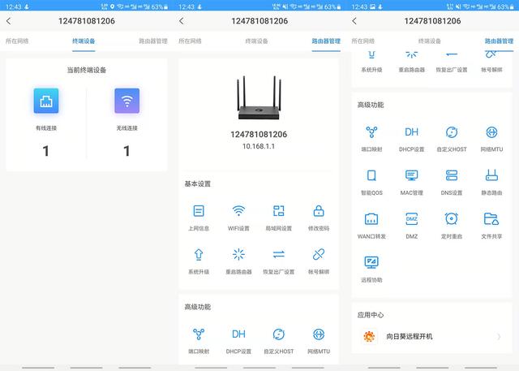The image size is (519, 371).
Task: Tap 重启路由器 in the middle screen
Action: 238,261
